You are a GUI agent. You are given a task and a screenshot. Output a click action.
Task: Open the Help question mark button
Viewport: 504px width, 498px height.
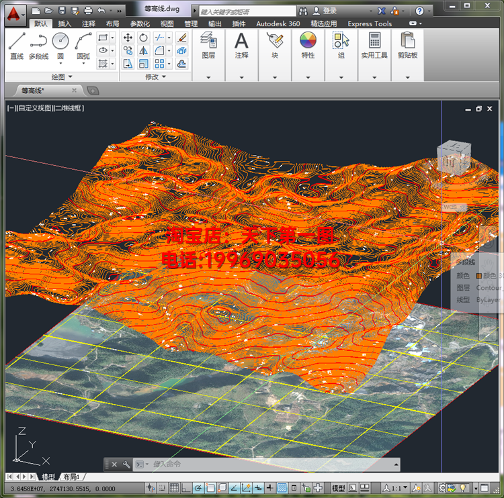click(x=419, y=11)
